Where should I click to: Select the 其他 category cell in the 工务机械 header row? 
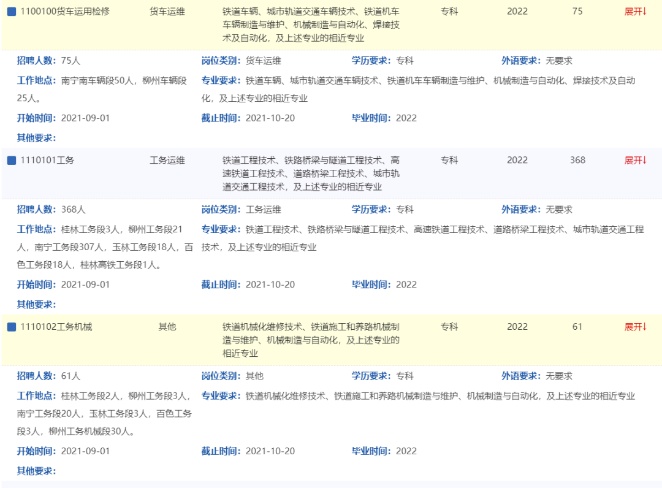tap(167, 327)
